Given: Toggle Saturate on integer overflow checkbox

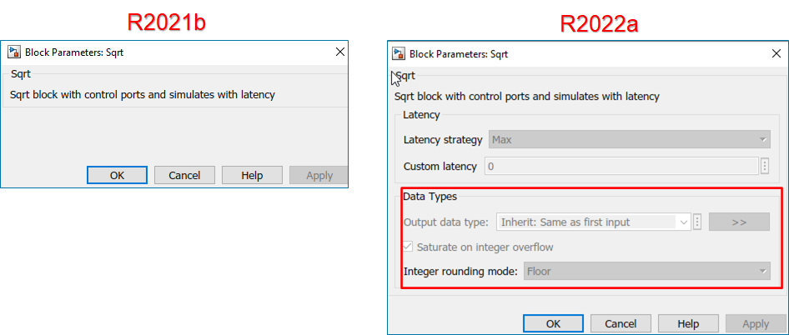Looking at the screenshot, I should point(408,247).
